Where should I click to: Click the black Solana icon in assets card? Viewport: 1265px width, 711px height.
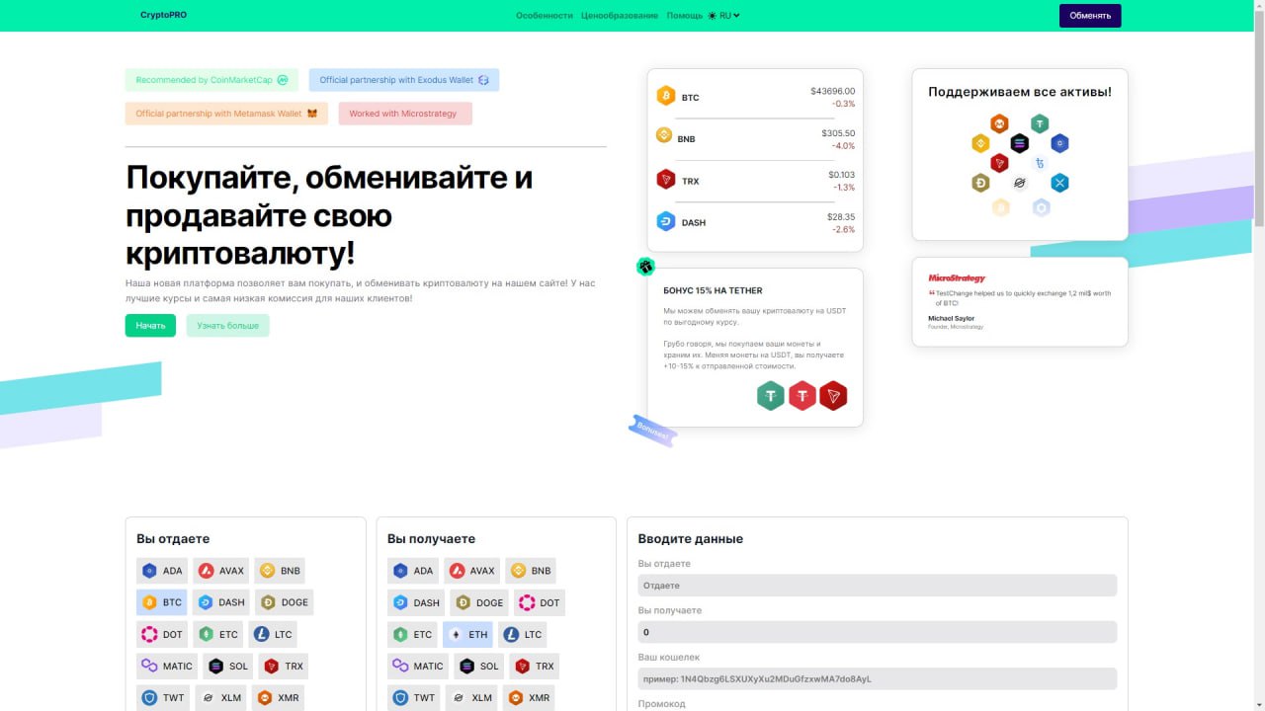(1019, 143)
